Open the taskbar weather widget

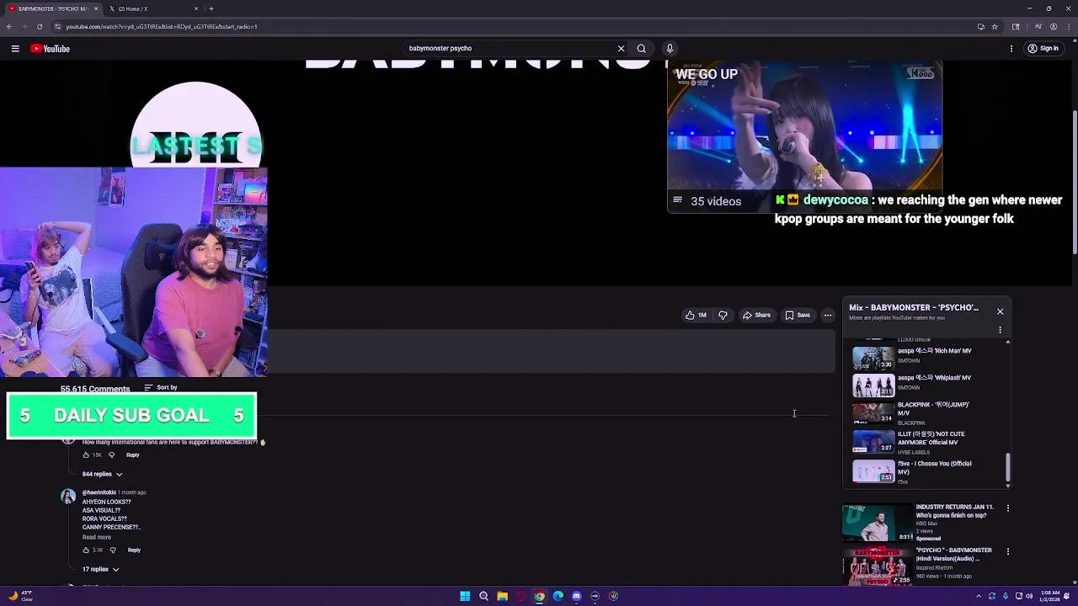[20, 596]
